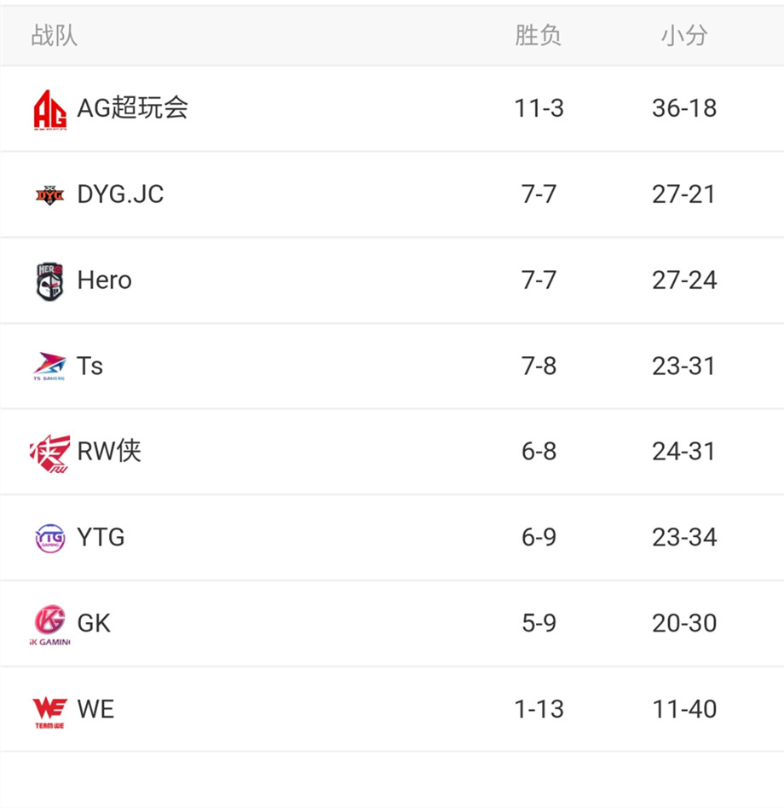
Task: Click the AG超玩会 team logo
Action: [49, 110]
